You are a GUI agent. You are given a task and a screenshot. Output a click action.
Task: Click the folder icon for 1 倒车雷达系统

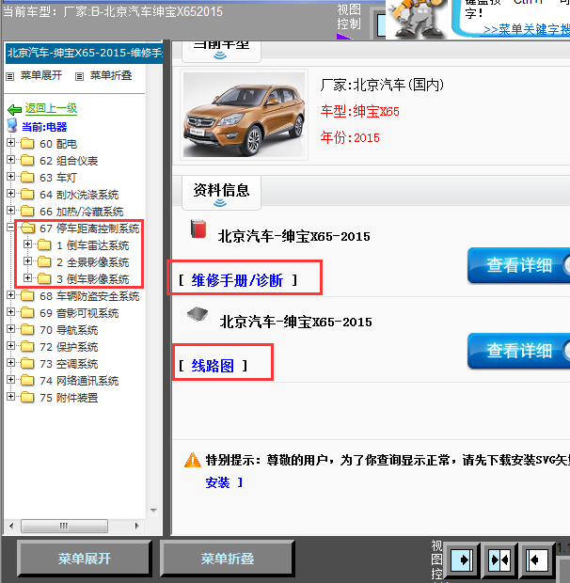pyautogui.click(x=44, y=244)
